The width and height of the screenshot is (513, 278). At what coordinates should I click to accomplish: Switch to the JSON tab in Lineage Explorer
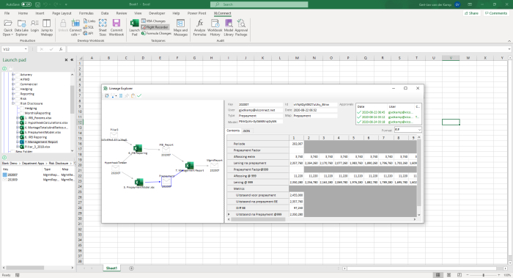[246, 131]
